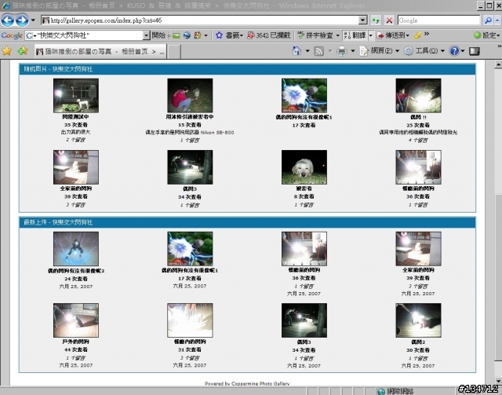Click the scroll up arrow on the vertical scrollbar
Image resolution: width=502 pixels, height=395 pixels.
(x=498, y=64)
